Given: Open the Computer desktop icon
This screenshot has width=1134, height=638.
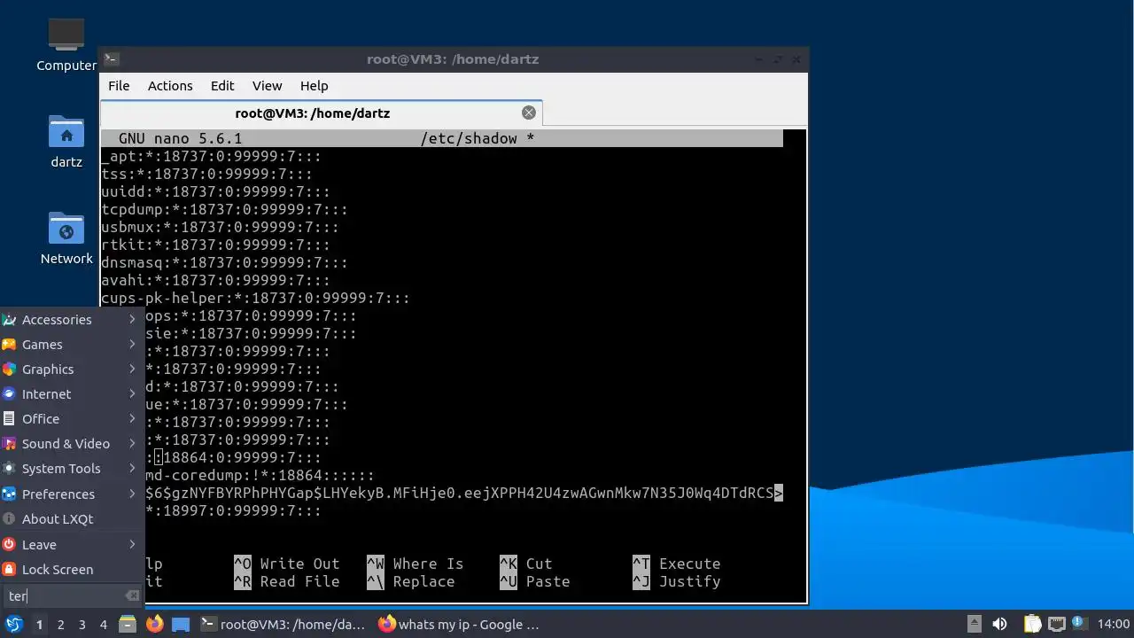Looking at the screenshot, I should [66, 45].
